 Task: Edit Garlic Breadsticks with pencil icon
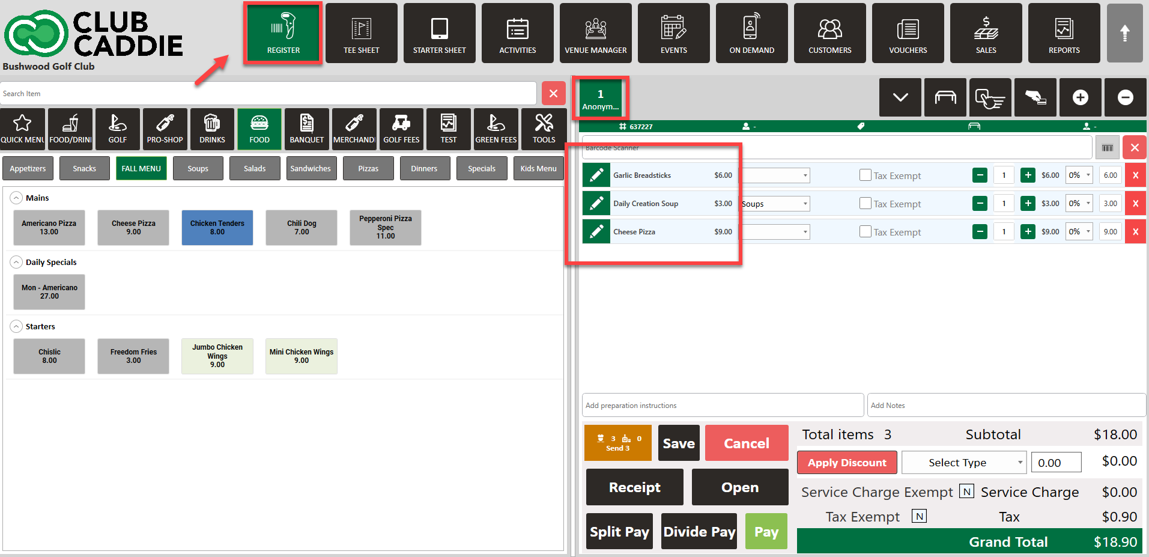[x=596, y=175]
